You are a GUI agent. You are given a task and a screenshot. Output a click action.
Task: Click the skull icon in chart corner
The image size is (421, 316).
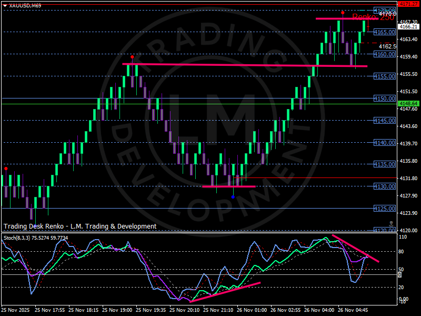click(x=392, y=224)
